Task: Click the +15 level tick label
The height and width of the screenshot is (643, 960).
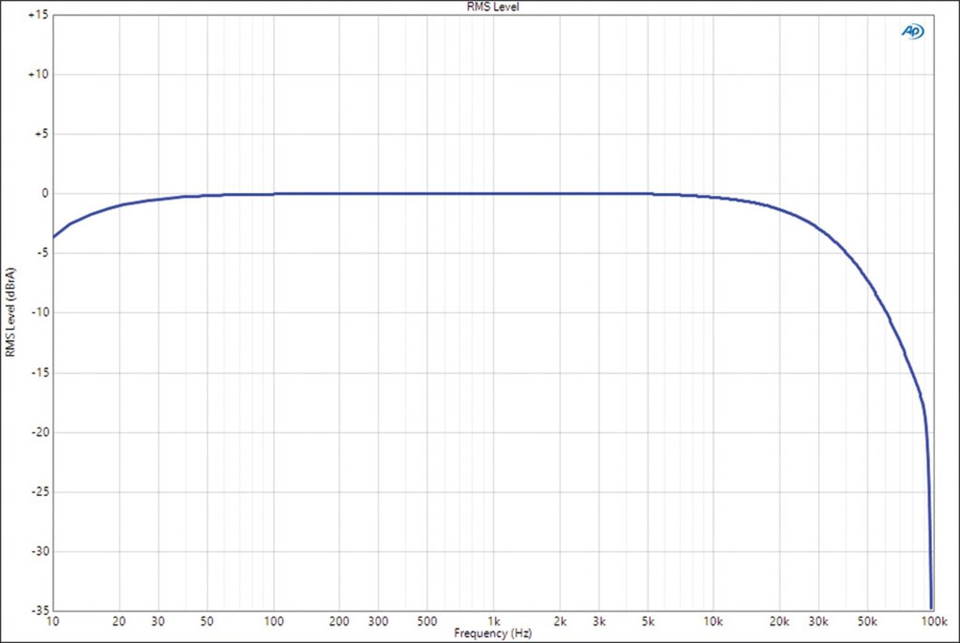Action: pos(38,15)
